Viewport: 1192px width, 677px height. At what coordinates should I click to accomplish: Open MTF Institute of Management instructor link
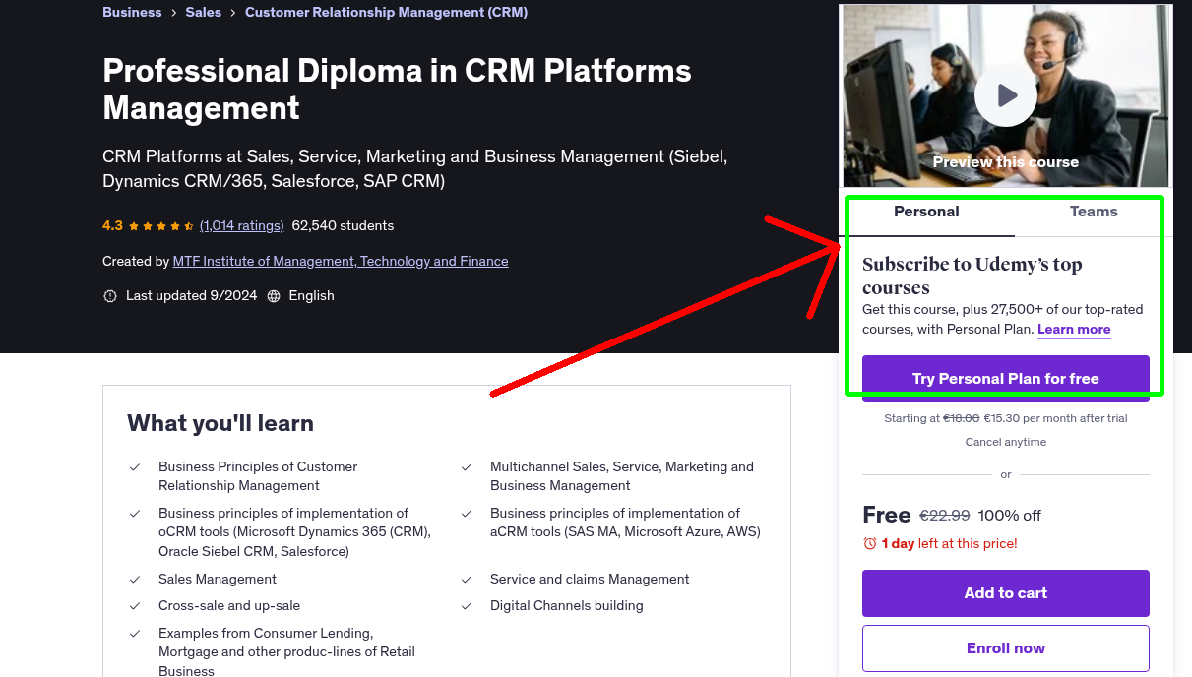point(341,261)
